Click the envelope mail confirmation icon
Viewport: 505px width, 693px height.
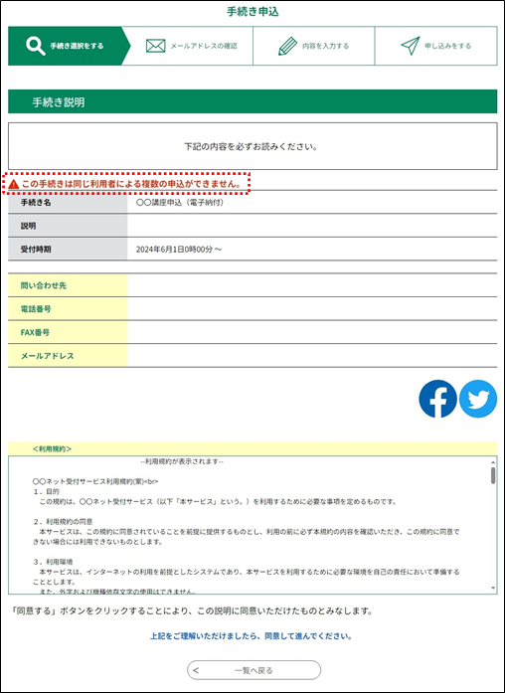[155, 46]
